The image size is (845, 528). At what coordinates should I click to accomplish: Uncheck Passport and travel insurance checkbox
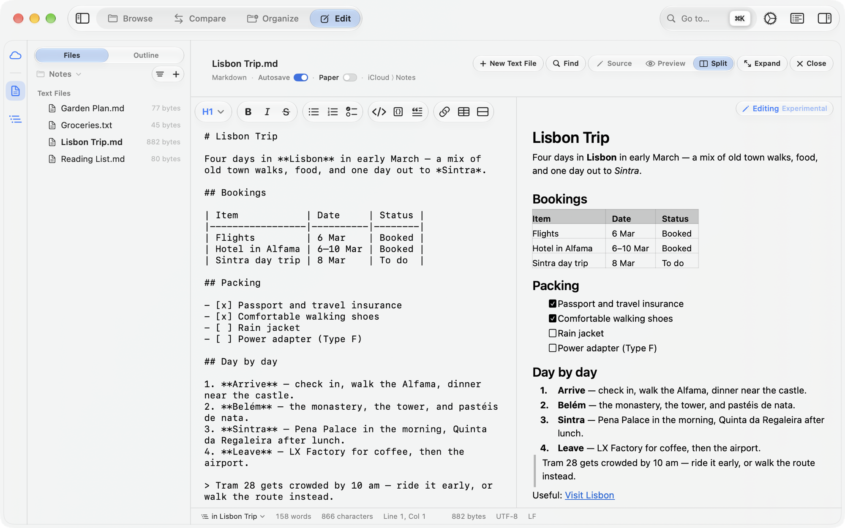[x=552, y=304]
